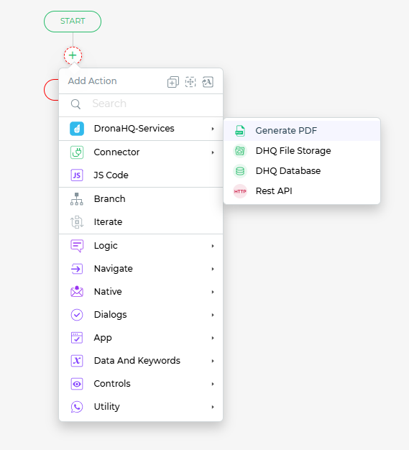Expand the Logic submenu arrow

[213, 246]
